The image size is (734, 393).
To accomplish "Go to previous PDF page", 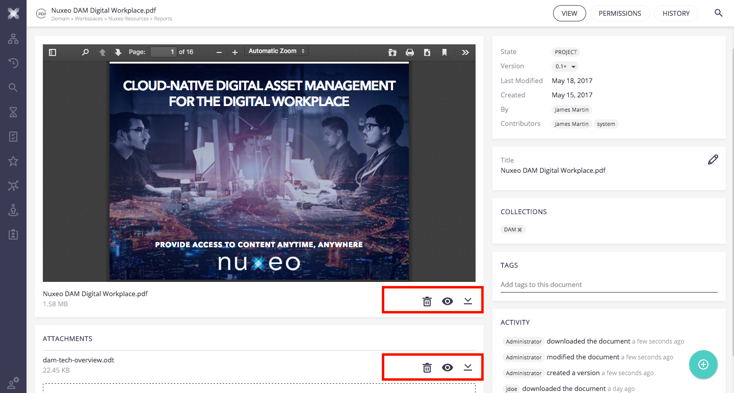I will [102, 52].
